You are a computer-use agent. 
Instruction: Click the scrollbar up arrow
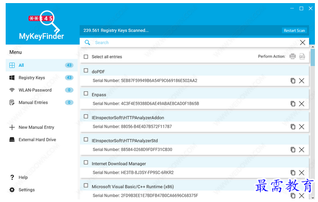[x=312, y=47]
